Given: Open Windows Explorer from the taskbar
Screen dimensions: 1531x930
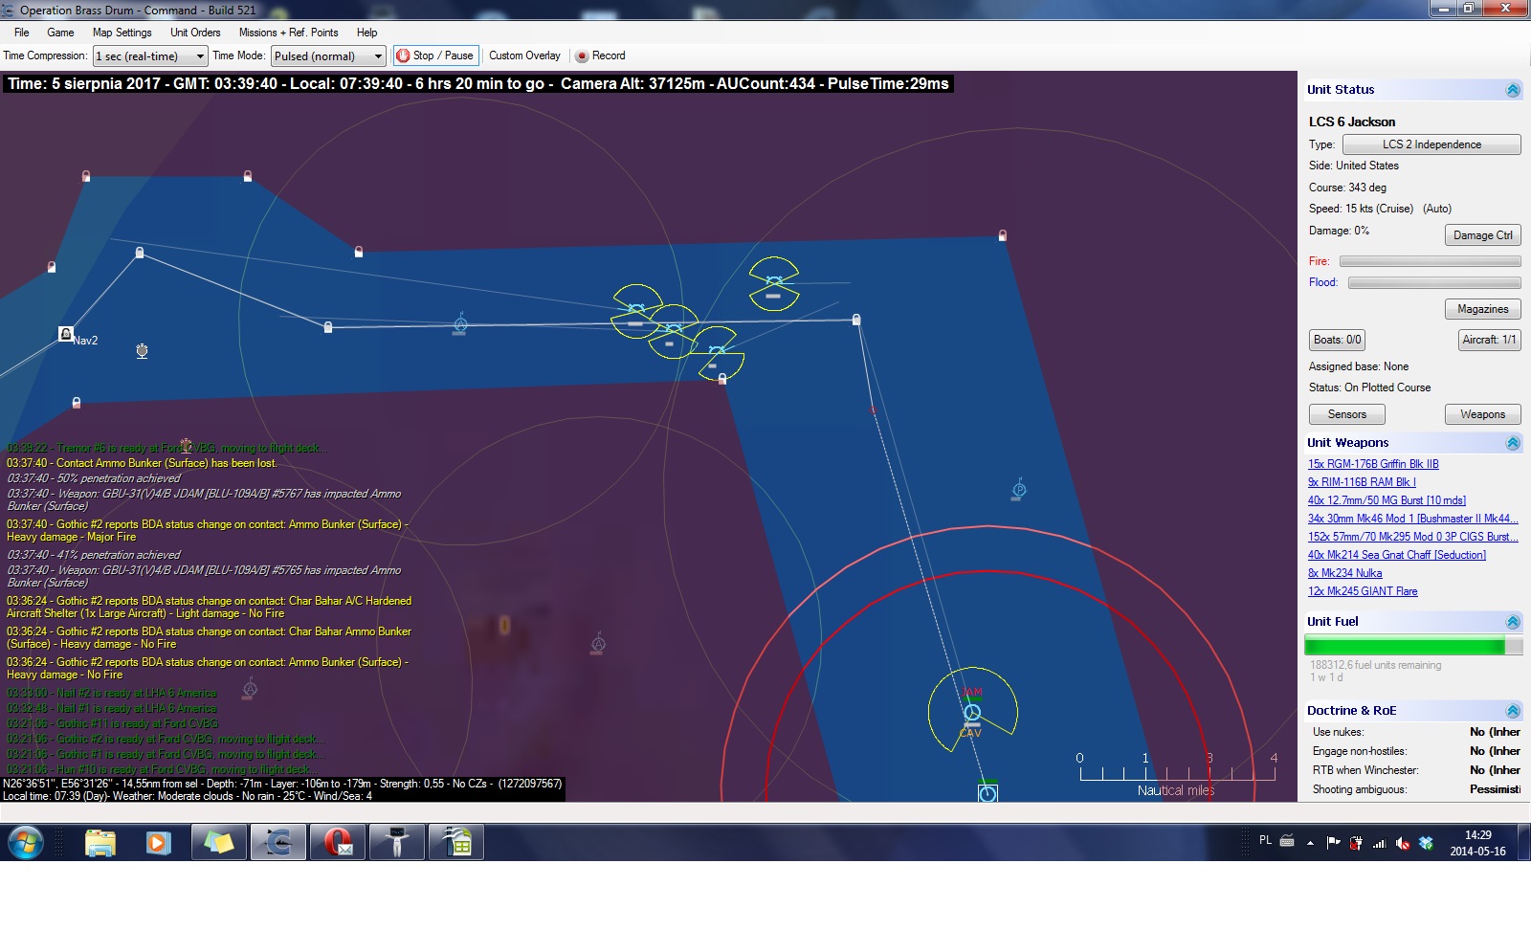Looking at the screenshot, I should point(100,843).
